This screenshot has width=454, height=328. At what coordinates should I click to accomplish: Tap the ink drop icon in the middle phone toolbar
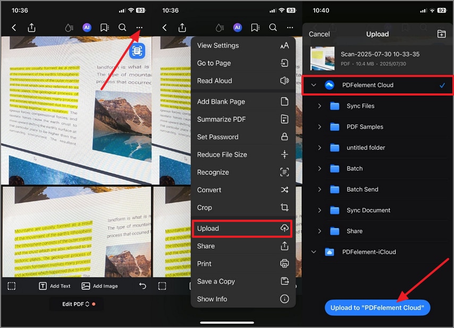point(220,28)
